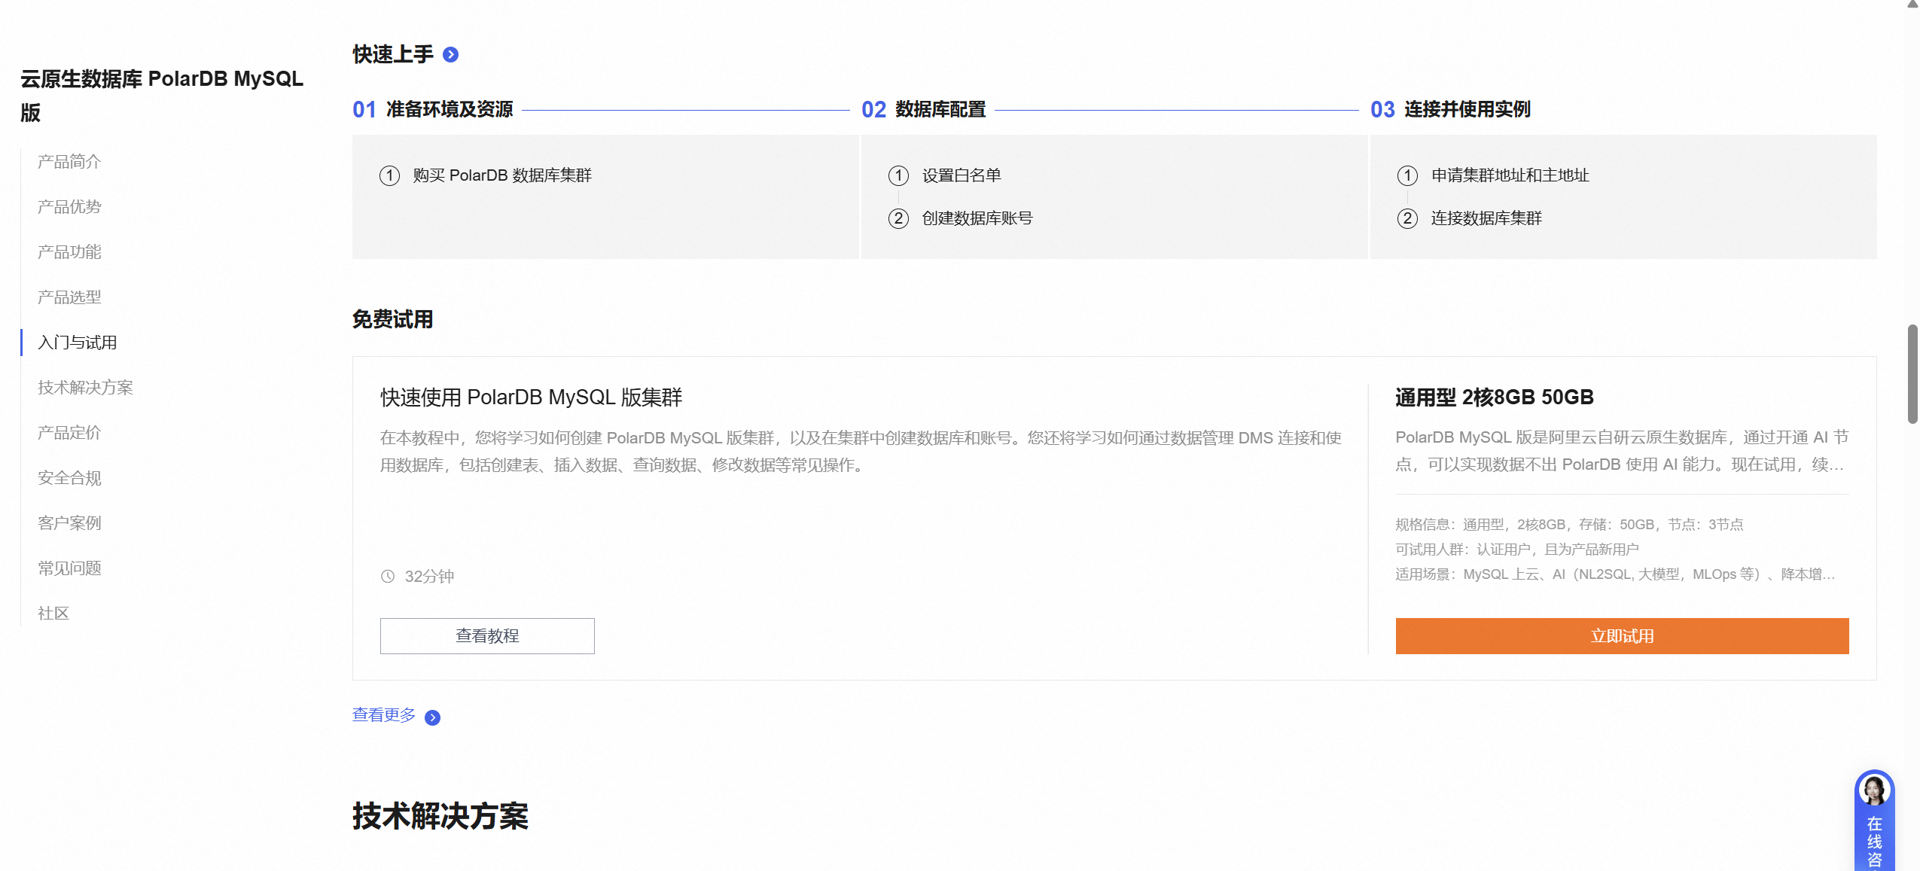
Task: Click the 查看教程 button
Action: (x=487, y=636)
